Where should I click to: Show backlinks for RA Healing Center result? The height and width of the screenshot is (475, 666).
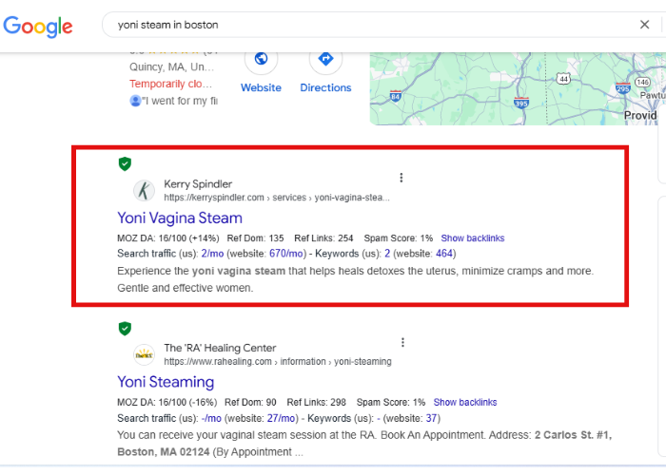pyautogui.click(x=465, y=402)
